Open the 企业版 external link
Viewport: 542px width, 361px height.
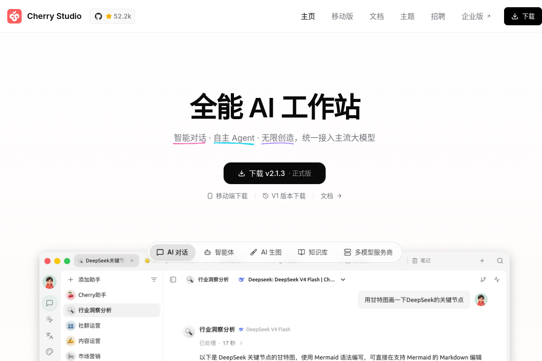pos(476,16)
